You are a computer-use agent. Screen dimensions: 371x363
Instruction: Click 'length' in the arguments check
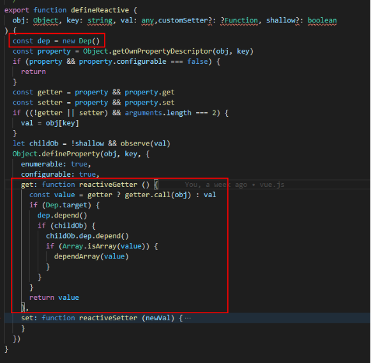179,113
